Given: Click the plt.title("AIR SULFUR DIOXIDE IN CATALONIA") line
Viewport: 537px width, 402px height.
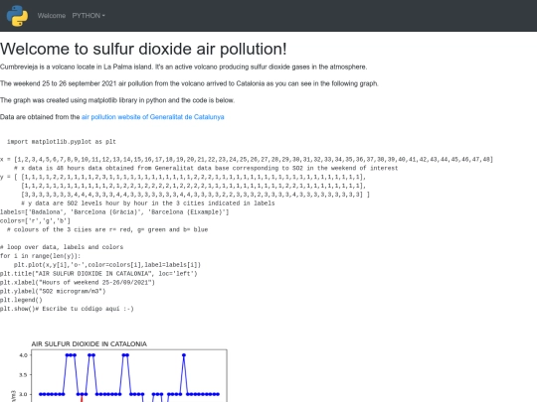Looking at the screenshot, I should tap(98, 274).
